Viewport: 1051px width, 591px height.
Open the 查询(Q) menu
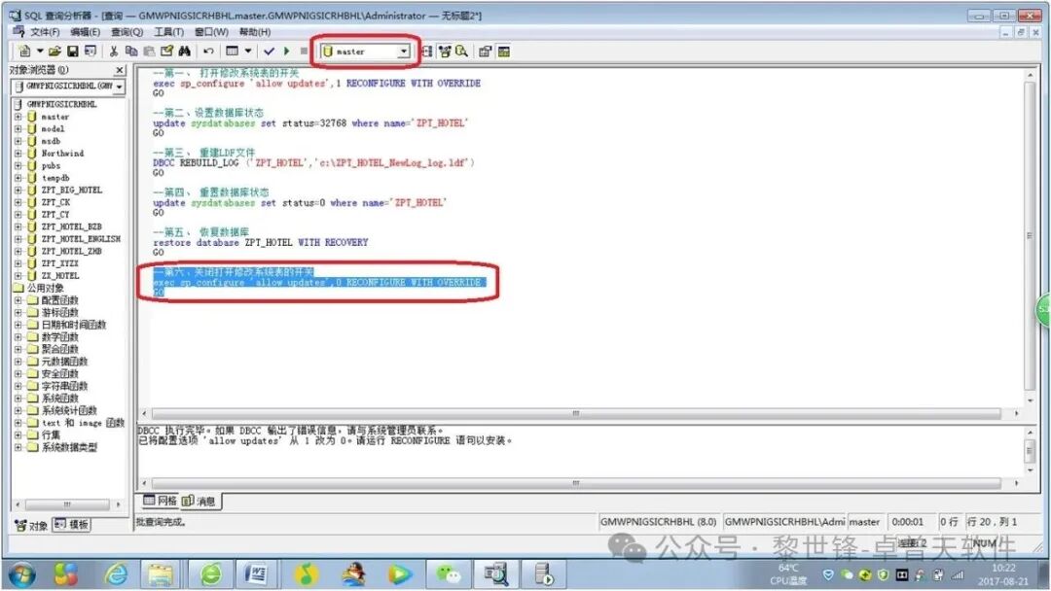[x=127, y=32]
